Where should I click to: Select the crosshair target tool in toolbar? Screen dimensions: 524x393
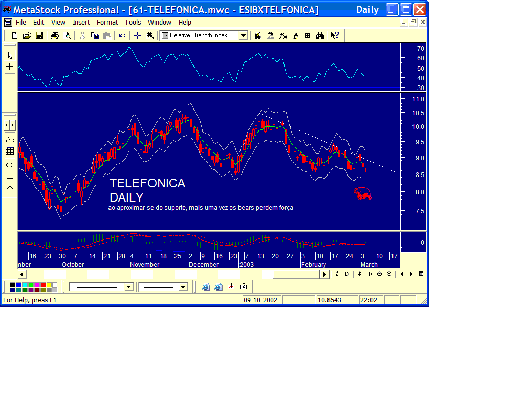point(137,35)
